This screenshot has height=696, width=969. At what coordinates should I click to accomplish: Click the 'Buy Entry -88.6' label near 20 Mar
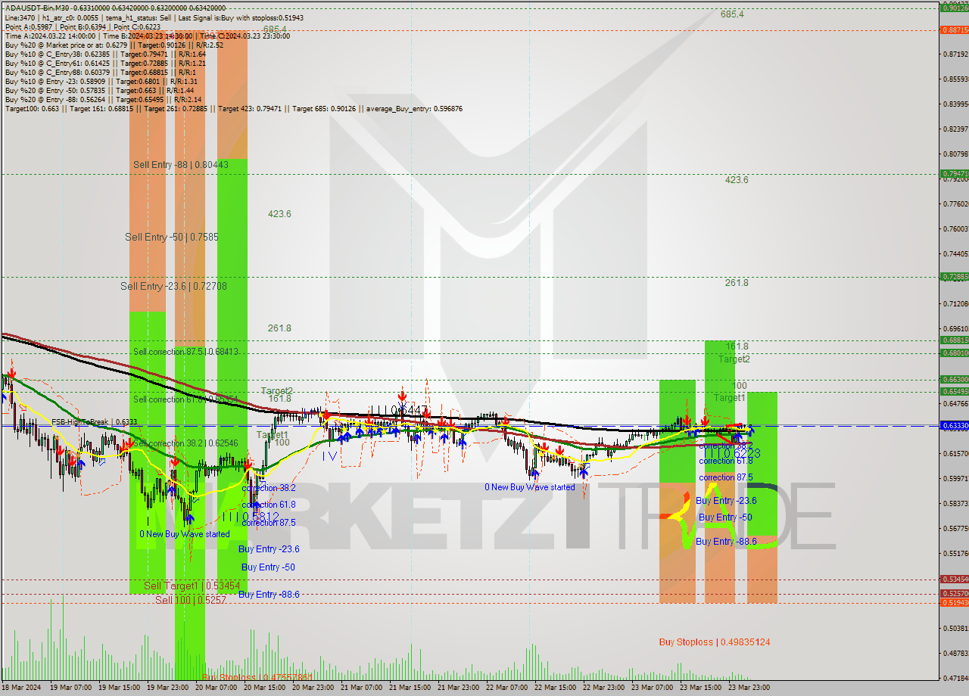click(x=269, y=595)
